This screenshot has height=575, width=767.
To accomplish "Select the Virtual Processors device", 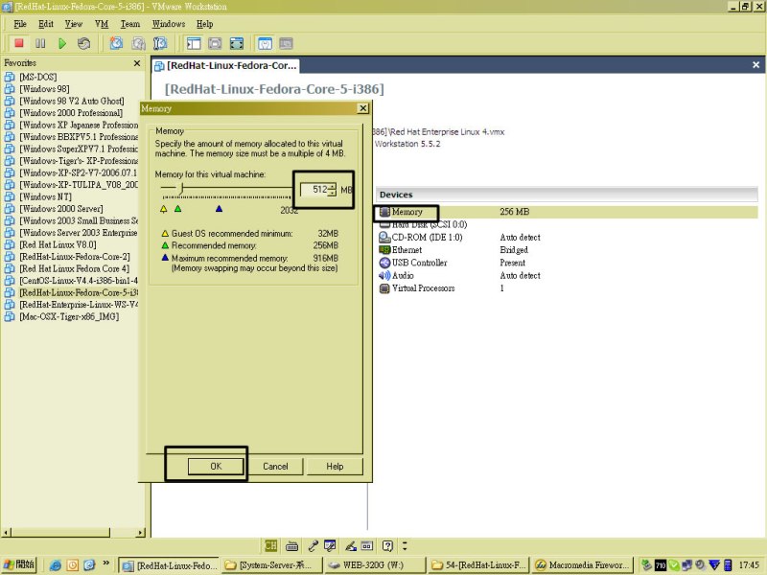I will (x=417, y=288).
